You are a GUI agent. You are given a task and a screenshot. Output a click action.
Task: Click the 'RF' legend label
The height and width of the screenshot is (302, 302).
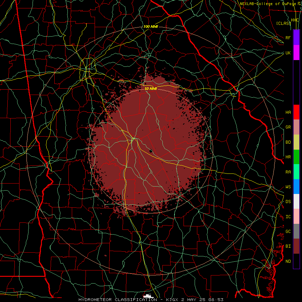point(288,38)
